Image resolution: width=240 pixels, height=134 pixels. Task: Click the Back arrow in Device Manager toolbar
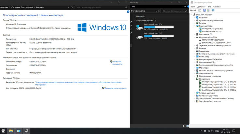(191, 10)
